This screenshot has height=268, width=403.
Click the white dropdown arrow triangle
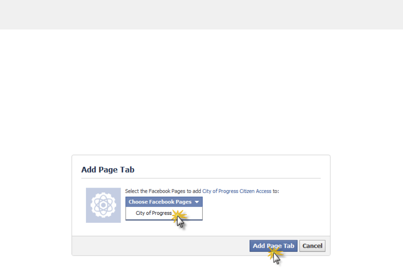[197, 202]
